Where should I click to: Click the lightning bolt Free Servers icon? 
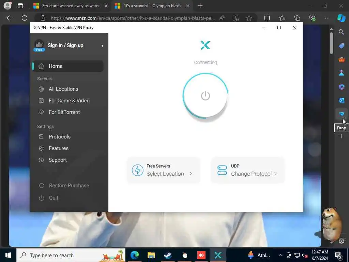pyautogui.click(x=137, y=170)
